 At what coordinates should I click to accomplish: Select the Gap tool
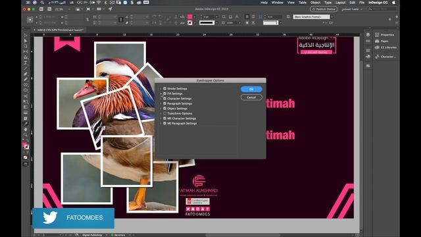click(x=26, y=51)
